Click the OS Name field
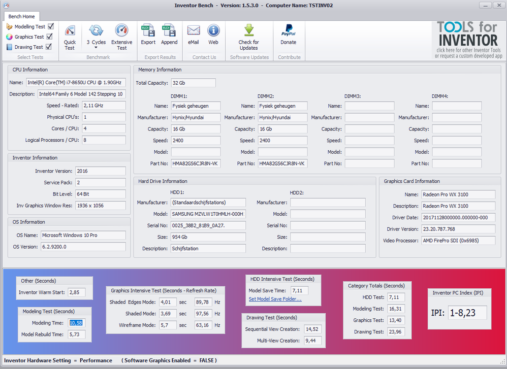 (83, 235)
